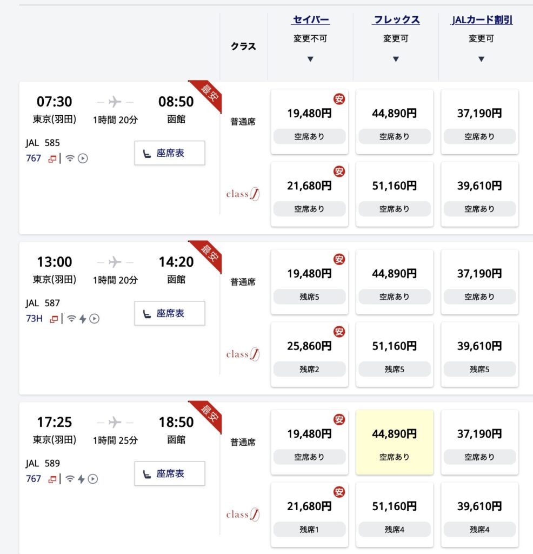The width and height of the screenshot is (533, 554).
Task: Click the power outlet icon for JAL 587
Action: click(x=83, y=319)
